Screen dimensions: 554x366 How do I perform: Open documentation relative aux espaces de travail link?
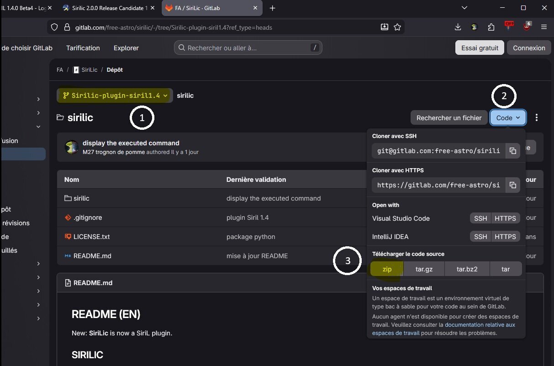click(x=480, y=325)
